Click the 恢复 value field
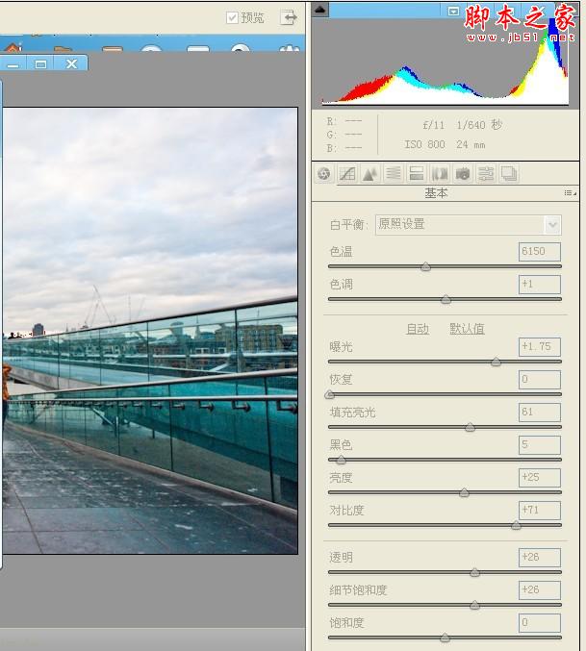The image size is (586, 651). (x=540, y=380)
